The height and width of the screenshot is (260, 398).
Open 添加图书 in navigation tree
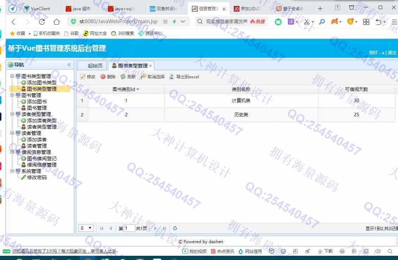pyautogui.click(x=37, y=102)
